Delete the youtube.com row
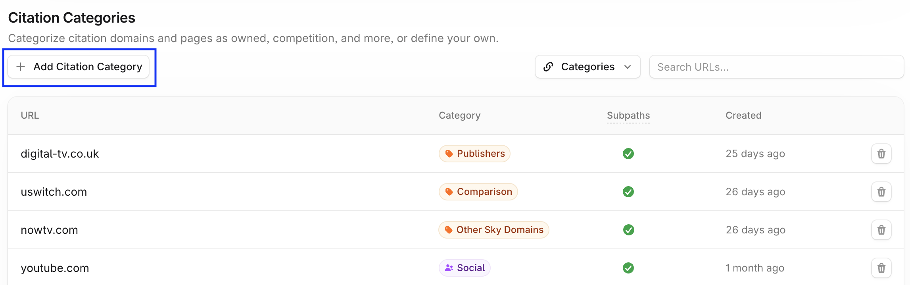This screenshot has height=285, width=910. point(881,268)
